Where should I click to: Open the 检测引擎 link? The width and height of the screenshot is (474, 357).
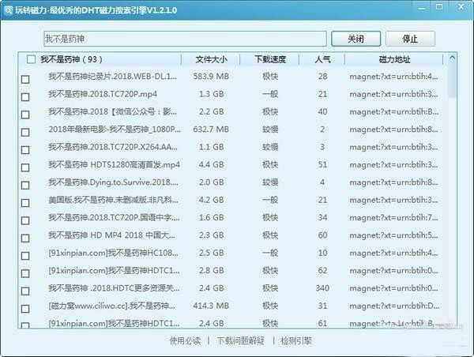point(296,340)
